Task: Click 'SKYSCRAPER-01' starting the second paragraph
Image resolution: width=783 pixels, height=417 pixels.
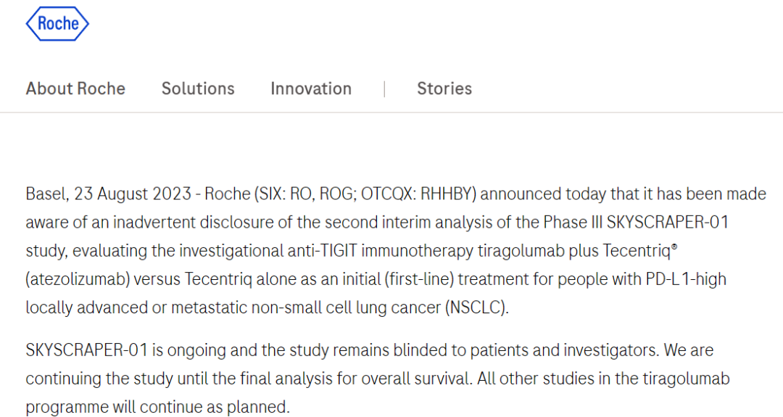Action: (87, 350)
